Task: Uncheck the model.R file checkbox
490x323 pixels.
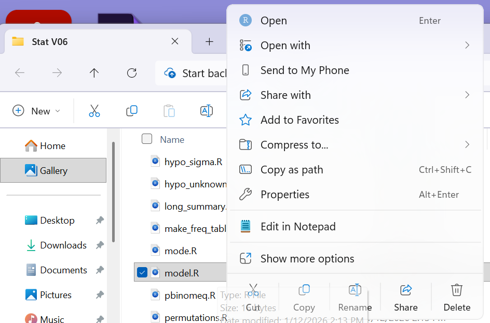Action: pos(142,272)
